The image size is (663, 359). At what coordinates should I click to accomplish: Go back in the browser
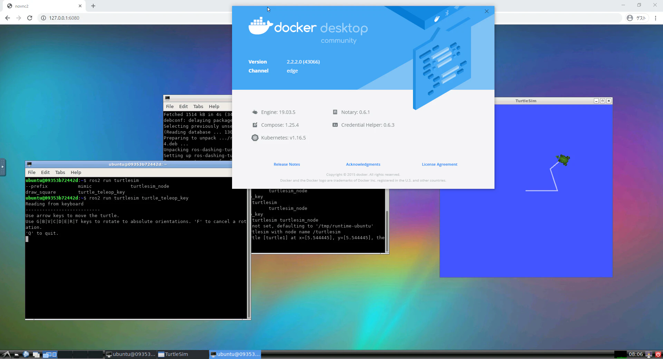[8, 18]
